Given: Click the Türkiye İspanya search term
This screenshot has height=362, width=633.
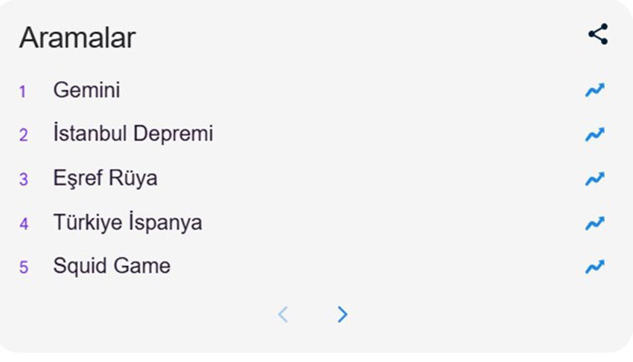Looking at the screenshot, I should (127, 223).
